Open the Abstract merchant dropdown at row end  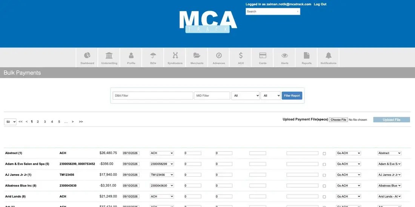pyautogui.click(x=389, y=153)
